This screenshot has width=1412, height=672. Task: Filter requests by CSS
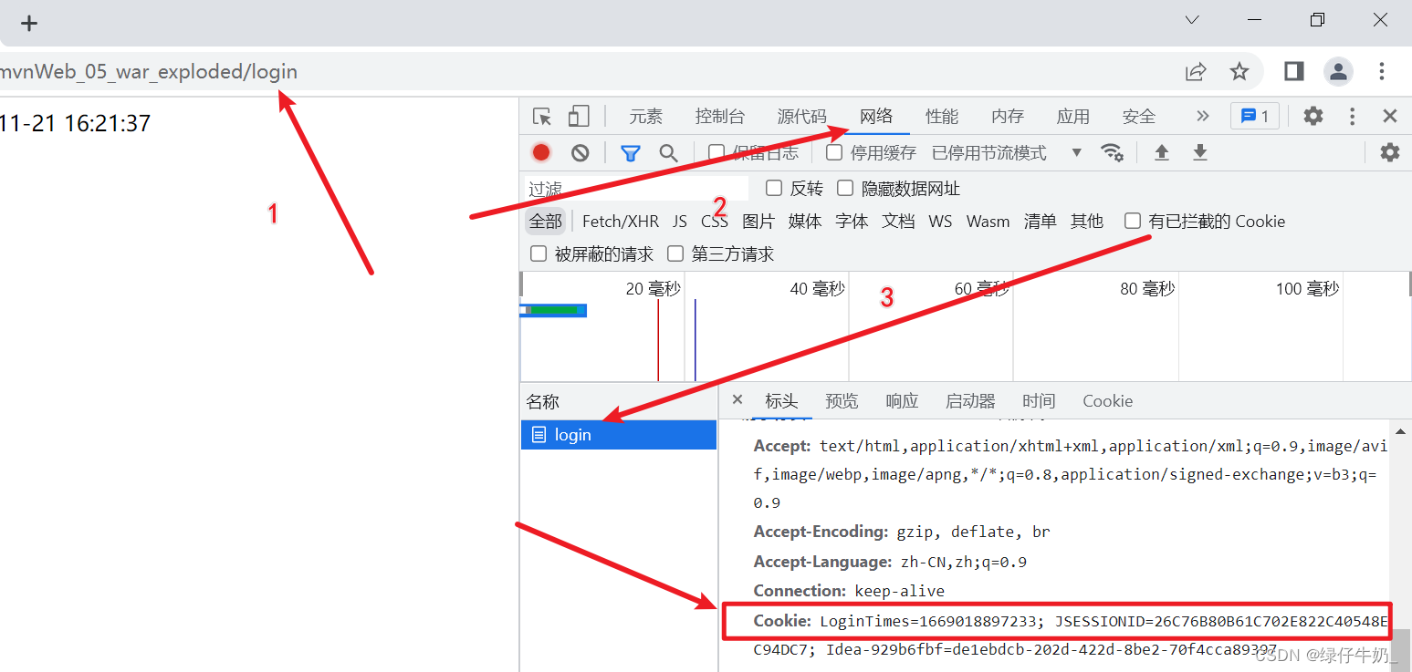[715, 222]
